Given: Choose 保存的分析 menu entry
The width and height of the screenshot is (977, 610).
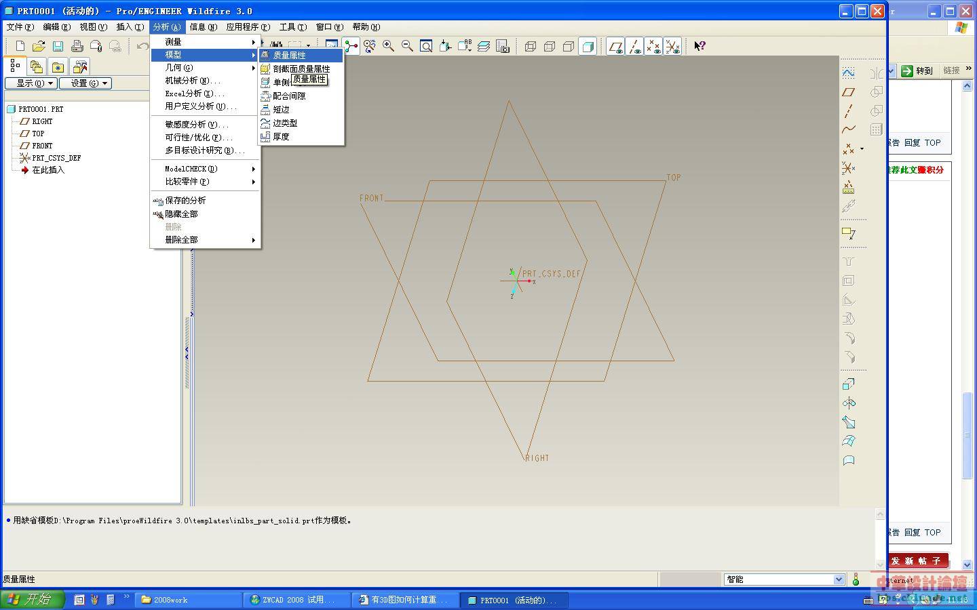Looking at the screenshot, I should point(205,201).
